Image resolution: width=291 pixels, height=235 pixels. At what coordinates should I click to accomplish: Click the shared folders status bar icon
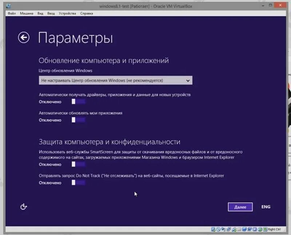coord(239,230)
